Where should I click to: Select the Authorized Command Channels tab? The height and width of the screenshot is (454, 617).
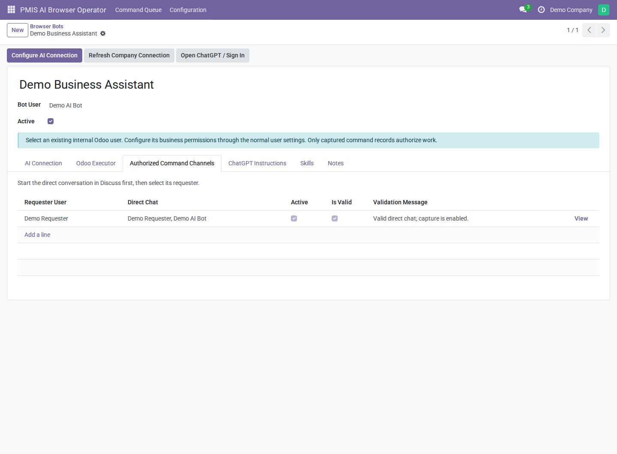pyautogui.click(x=172, y=163)
